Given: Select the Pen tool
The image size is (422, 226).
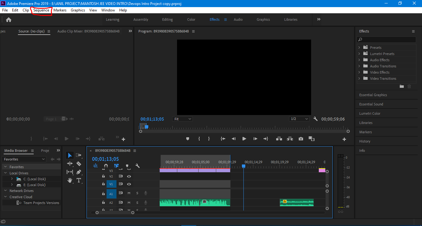Looking at the screenshot, I should (78, 172).
